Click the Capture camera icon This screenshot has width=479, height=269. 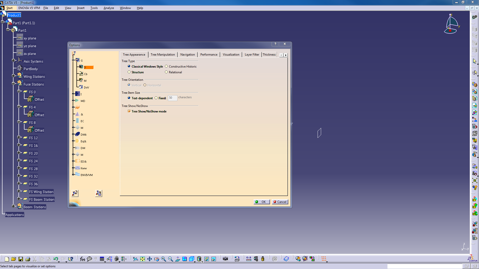pyautogui.click(x=225, y=259)
